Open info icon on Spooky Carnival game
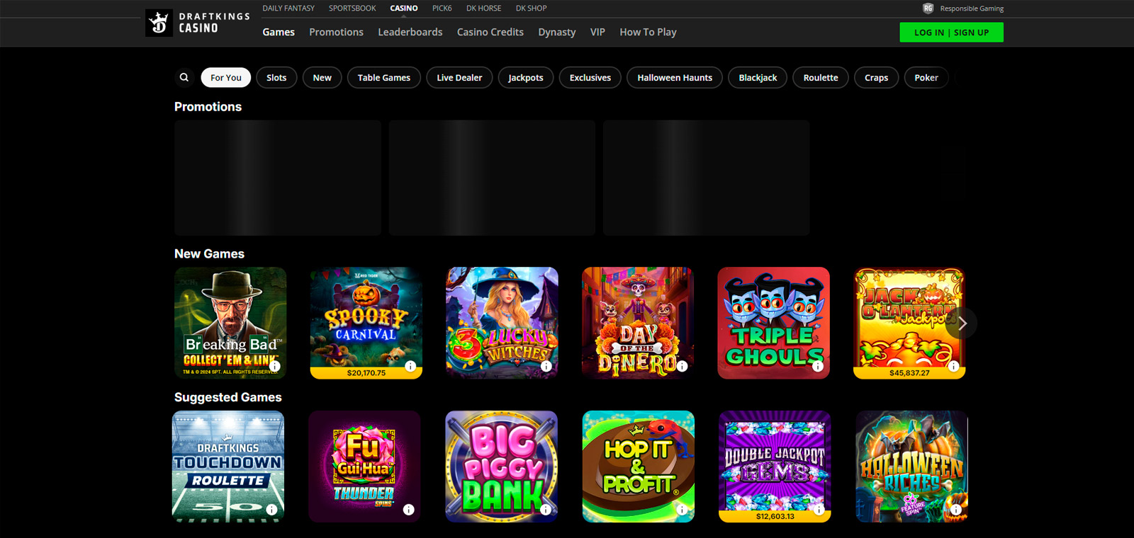This screenshot has height=538, width=1134. (x=410, y=366)
